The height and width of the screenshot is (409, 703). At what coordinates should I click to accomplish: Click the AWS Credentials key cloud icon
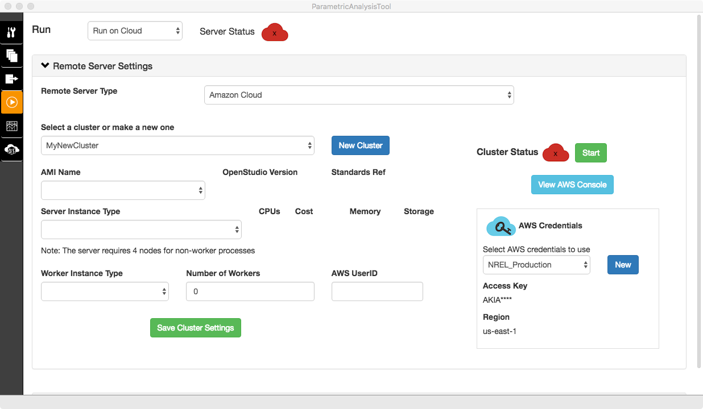[x=501, y=226]
